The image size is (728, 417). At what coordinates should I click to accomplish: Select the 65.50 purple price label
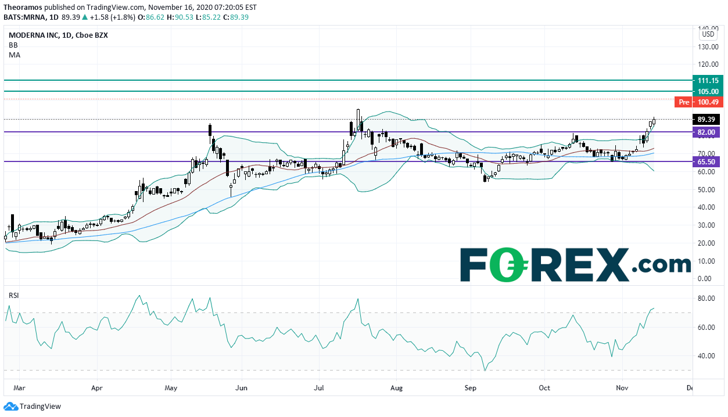tap(707, 162)
